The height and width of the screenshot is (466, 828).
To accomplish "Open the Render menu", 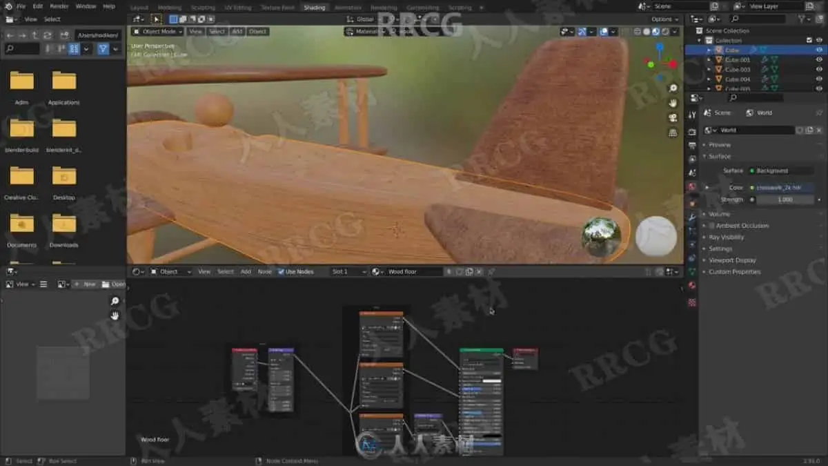I will point(59,6).
